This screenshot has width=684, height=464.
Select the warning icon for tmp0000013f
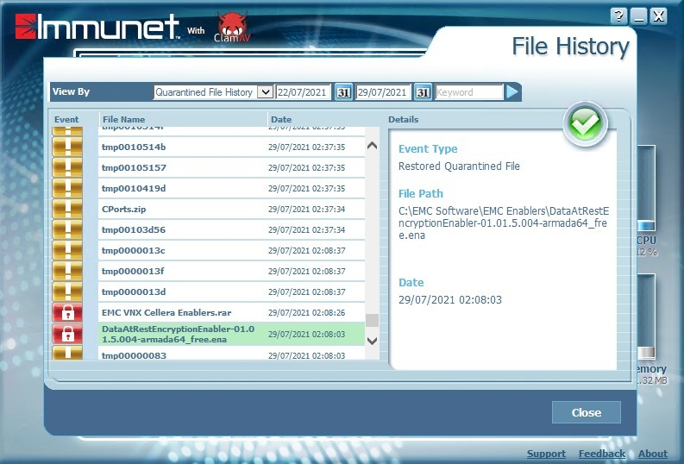(x=67, y=272)
